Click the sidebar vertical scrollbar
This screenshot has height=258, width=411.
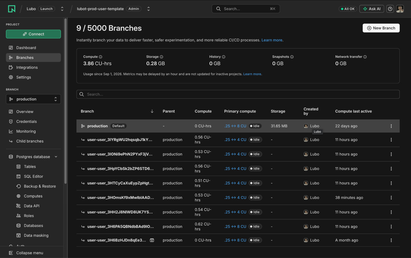coord(66,101)
